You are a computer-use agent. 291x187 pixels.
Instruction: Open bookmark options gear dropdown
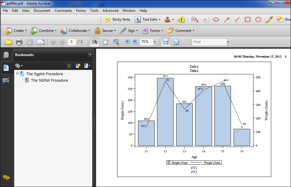[x=19, y=66]
